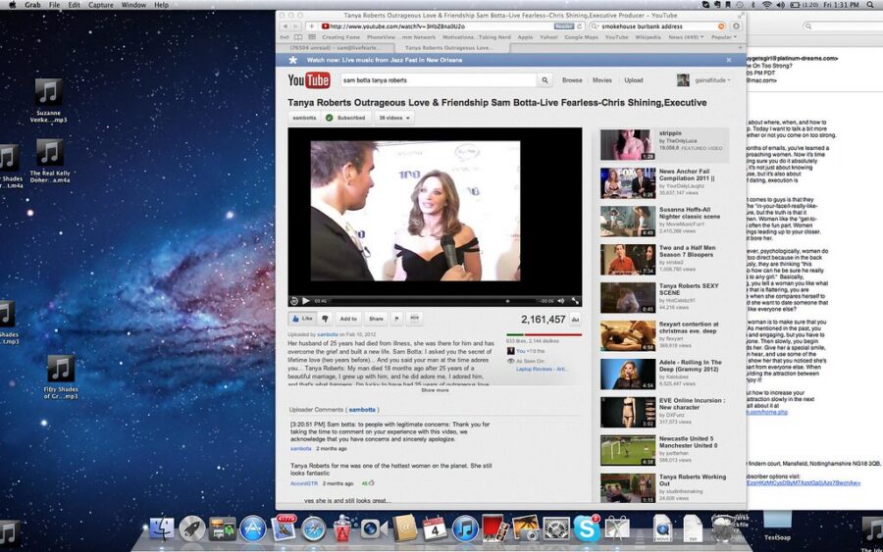Select Fifty Shades of Gr...mp3 desktop file
883x552 pixels.
pos(61,376)
